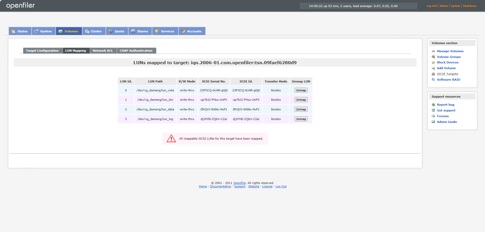The width and height of the screenshot is (485, 232).
Task: Click the Update link in top bar
Action: (x=455, y=6)
